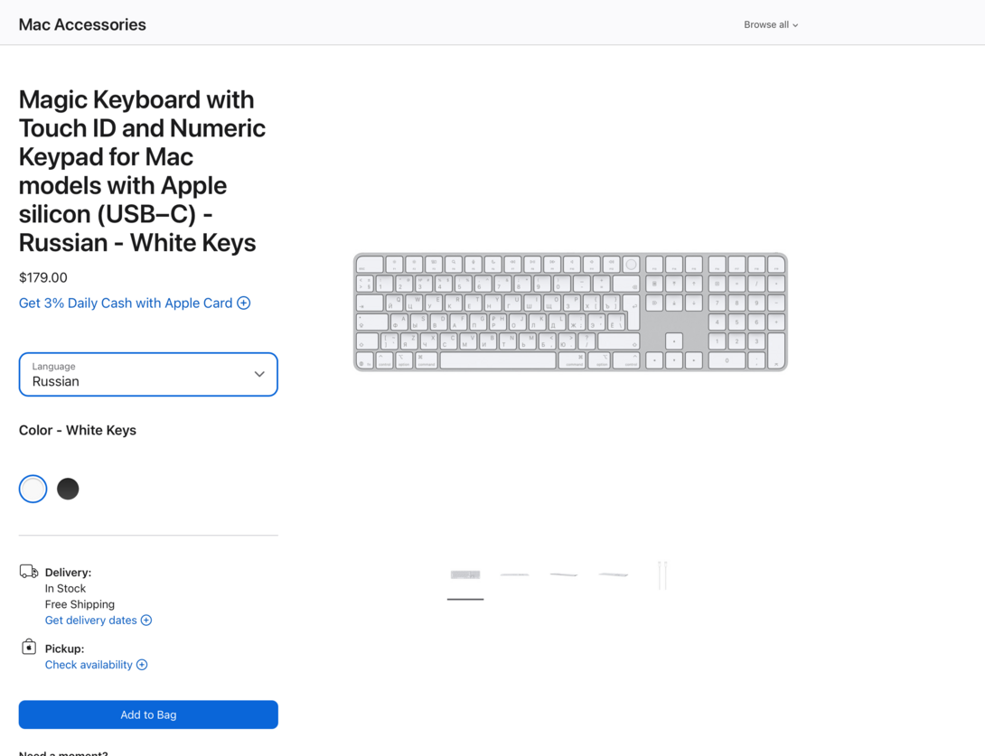
Task: Show the USB-C cable thumbnail image
Action: click(x=662, y=574)
